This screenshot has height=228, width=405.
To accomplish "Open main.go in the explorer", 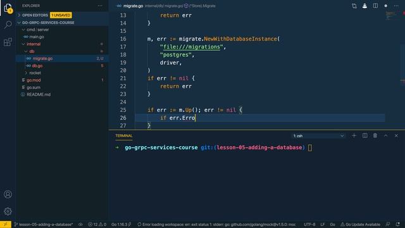I will 37,37.
